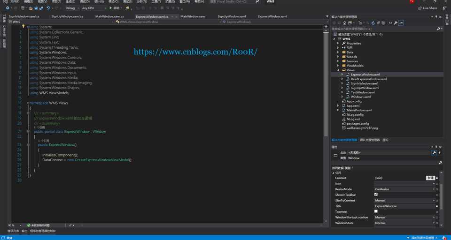Click the Preview Selected Items icon in Solution Explorer

[401, 23]
